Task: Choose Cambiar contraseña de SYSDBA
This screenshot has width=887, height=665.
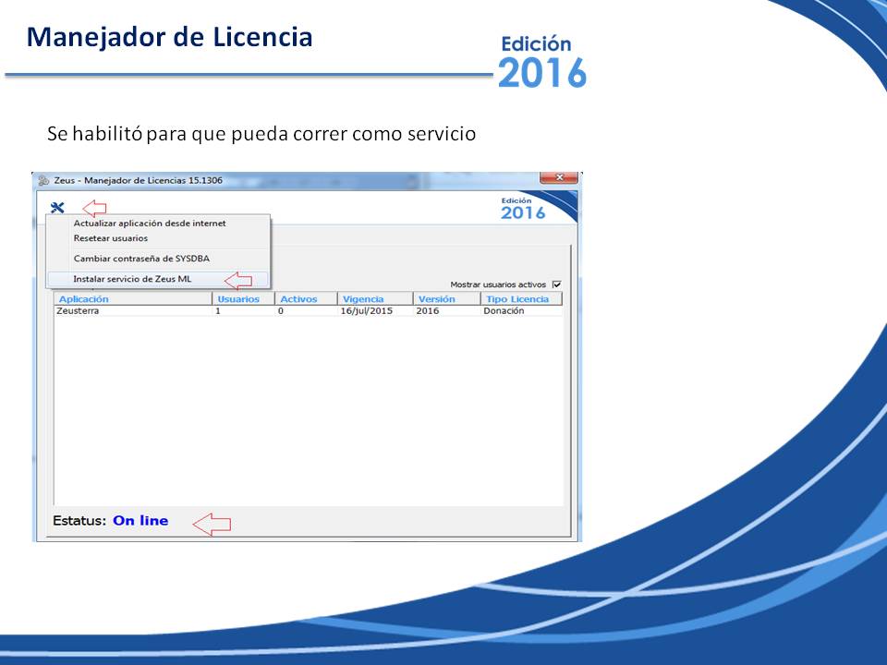Action: 141,259
